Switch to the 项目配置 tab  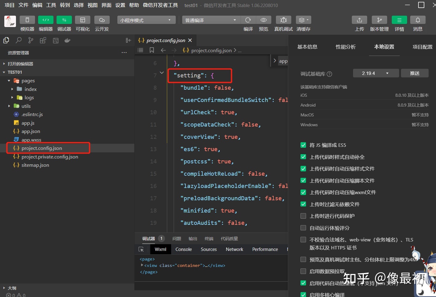click(x=422, y=47)
